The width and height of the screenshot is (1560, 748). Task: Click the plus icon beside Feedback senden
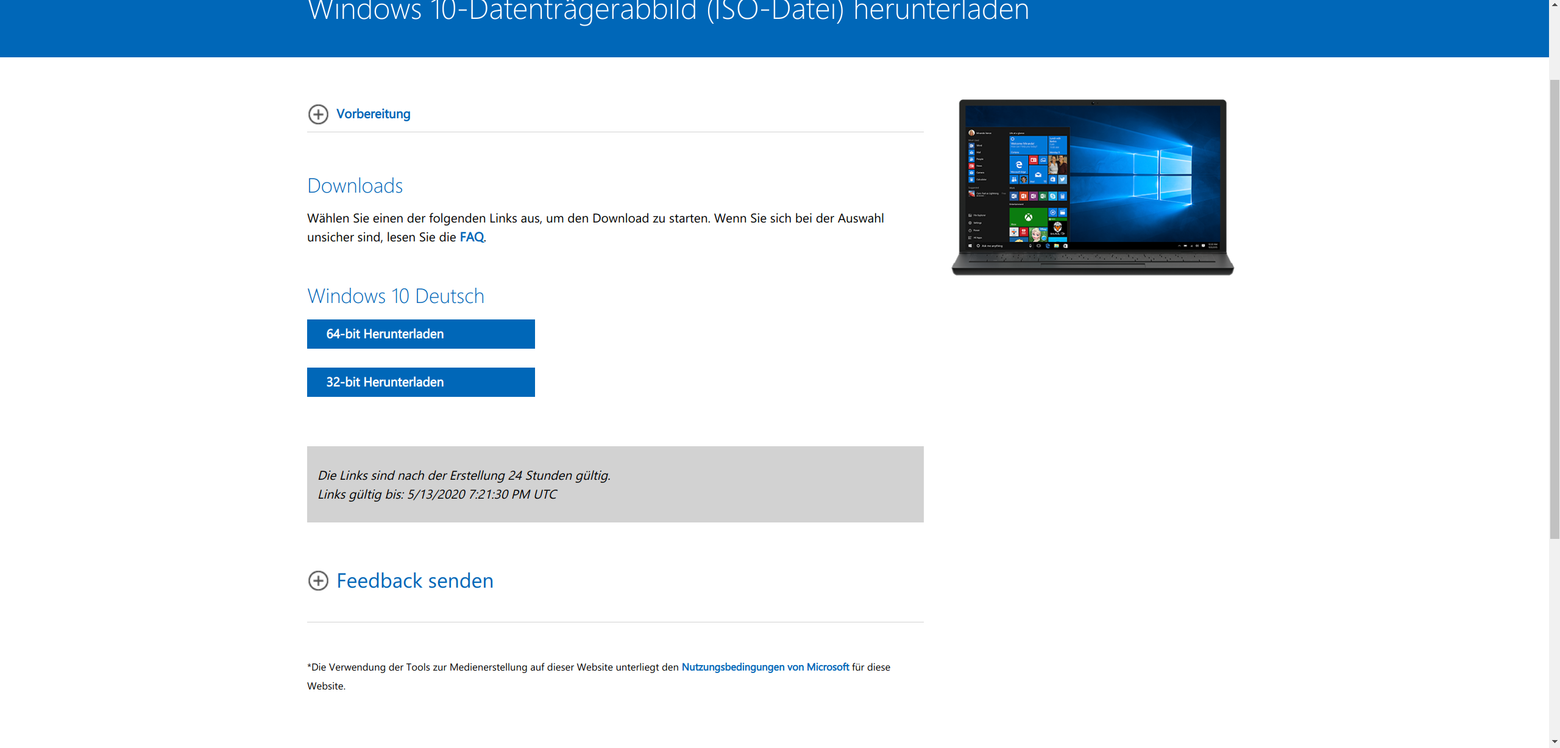318,580
